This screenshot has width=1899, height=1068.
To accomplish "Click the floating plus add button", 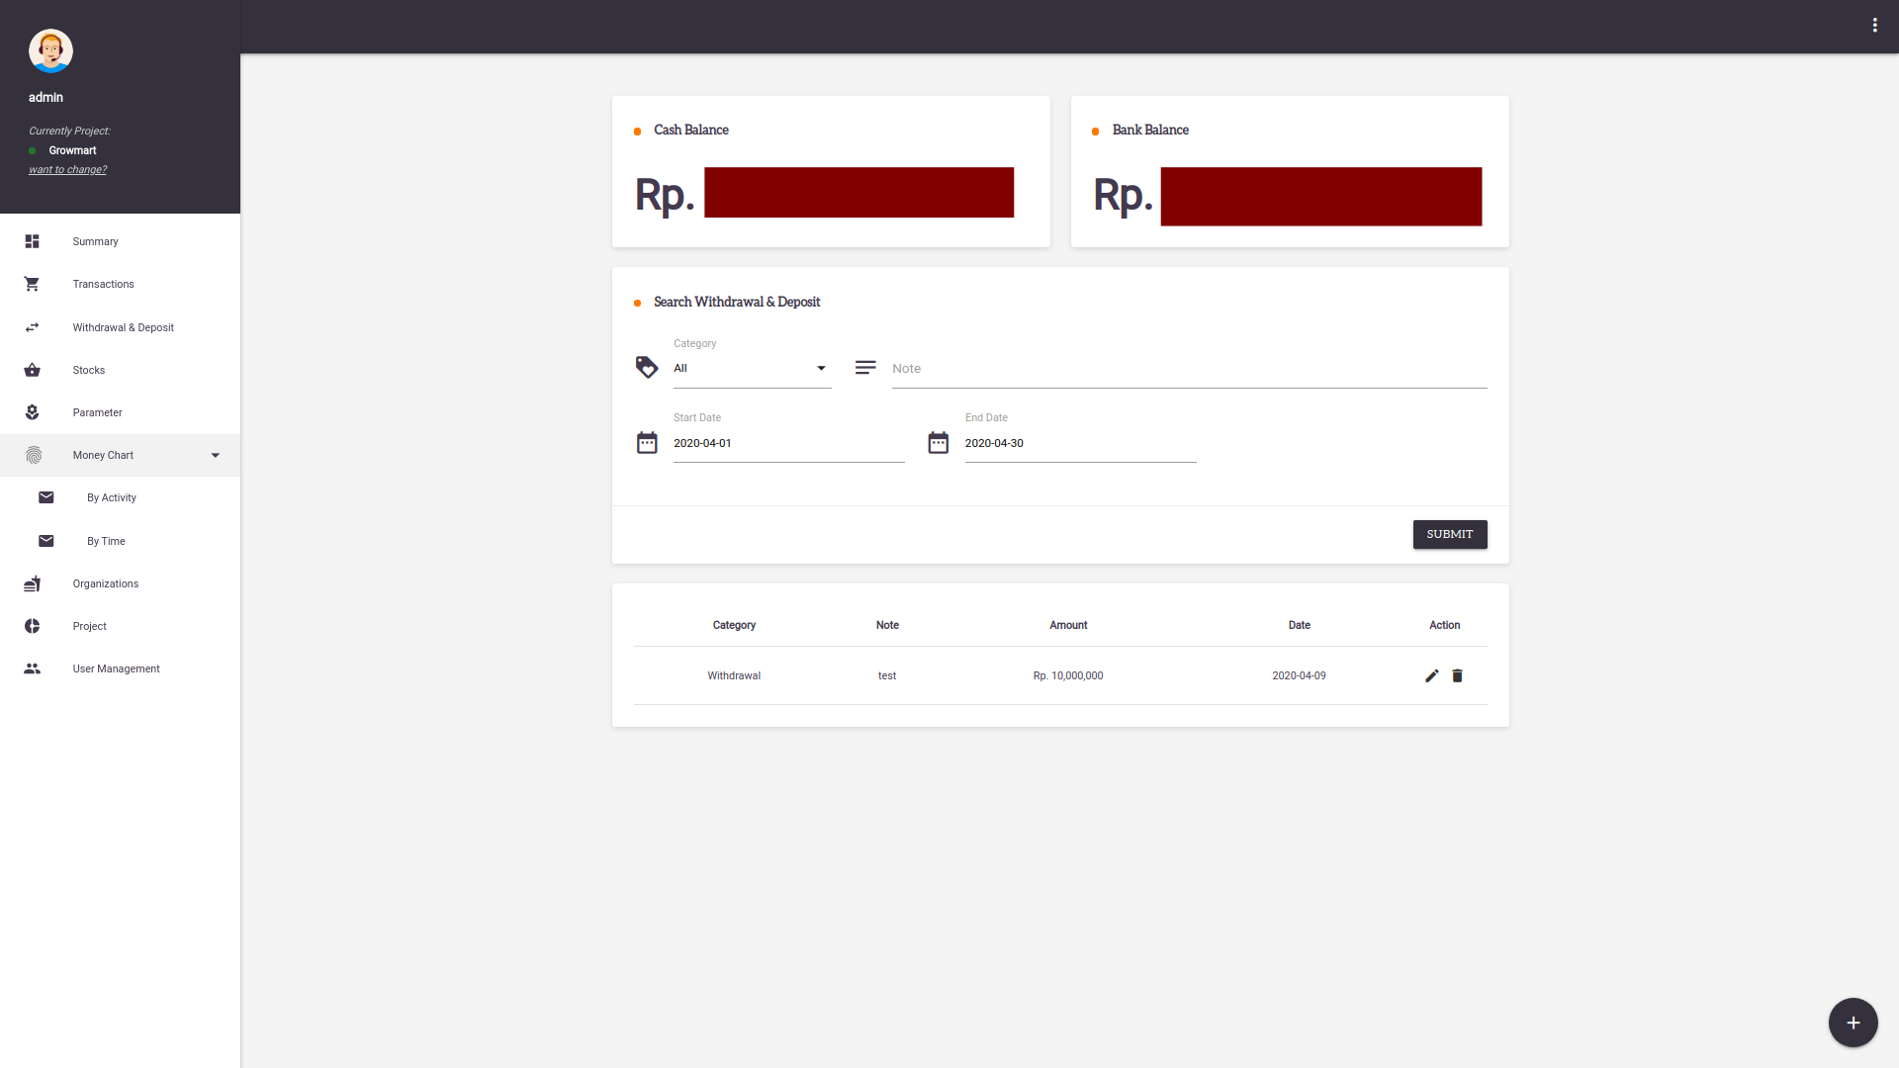I will point(1853,1023).
